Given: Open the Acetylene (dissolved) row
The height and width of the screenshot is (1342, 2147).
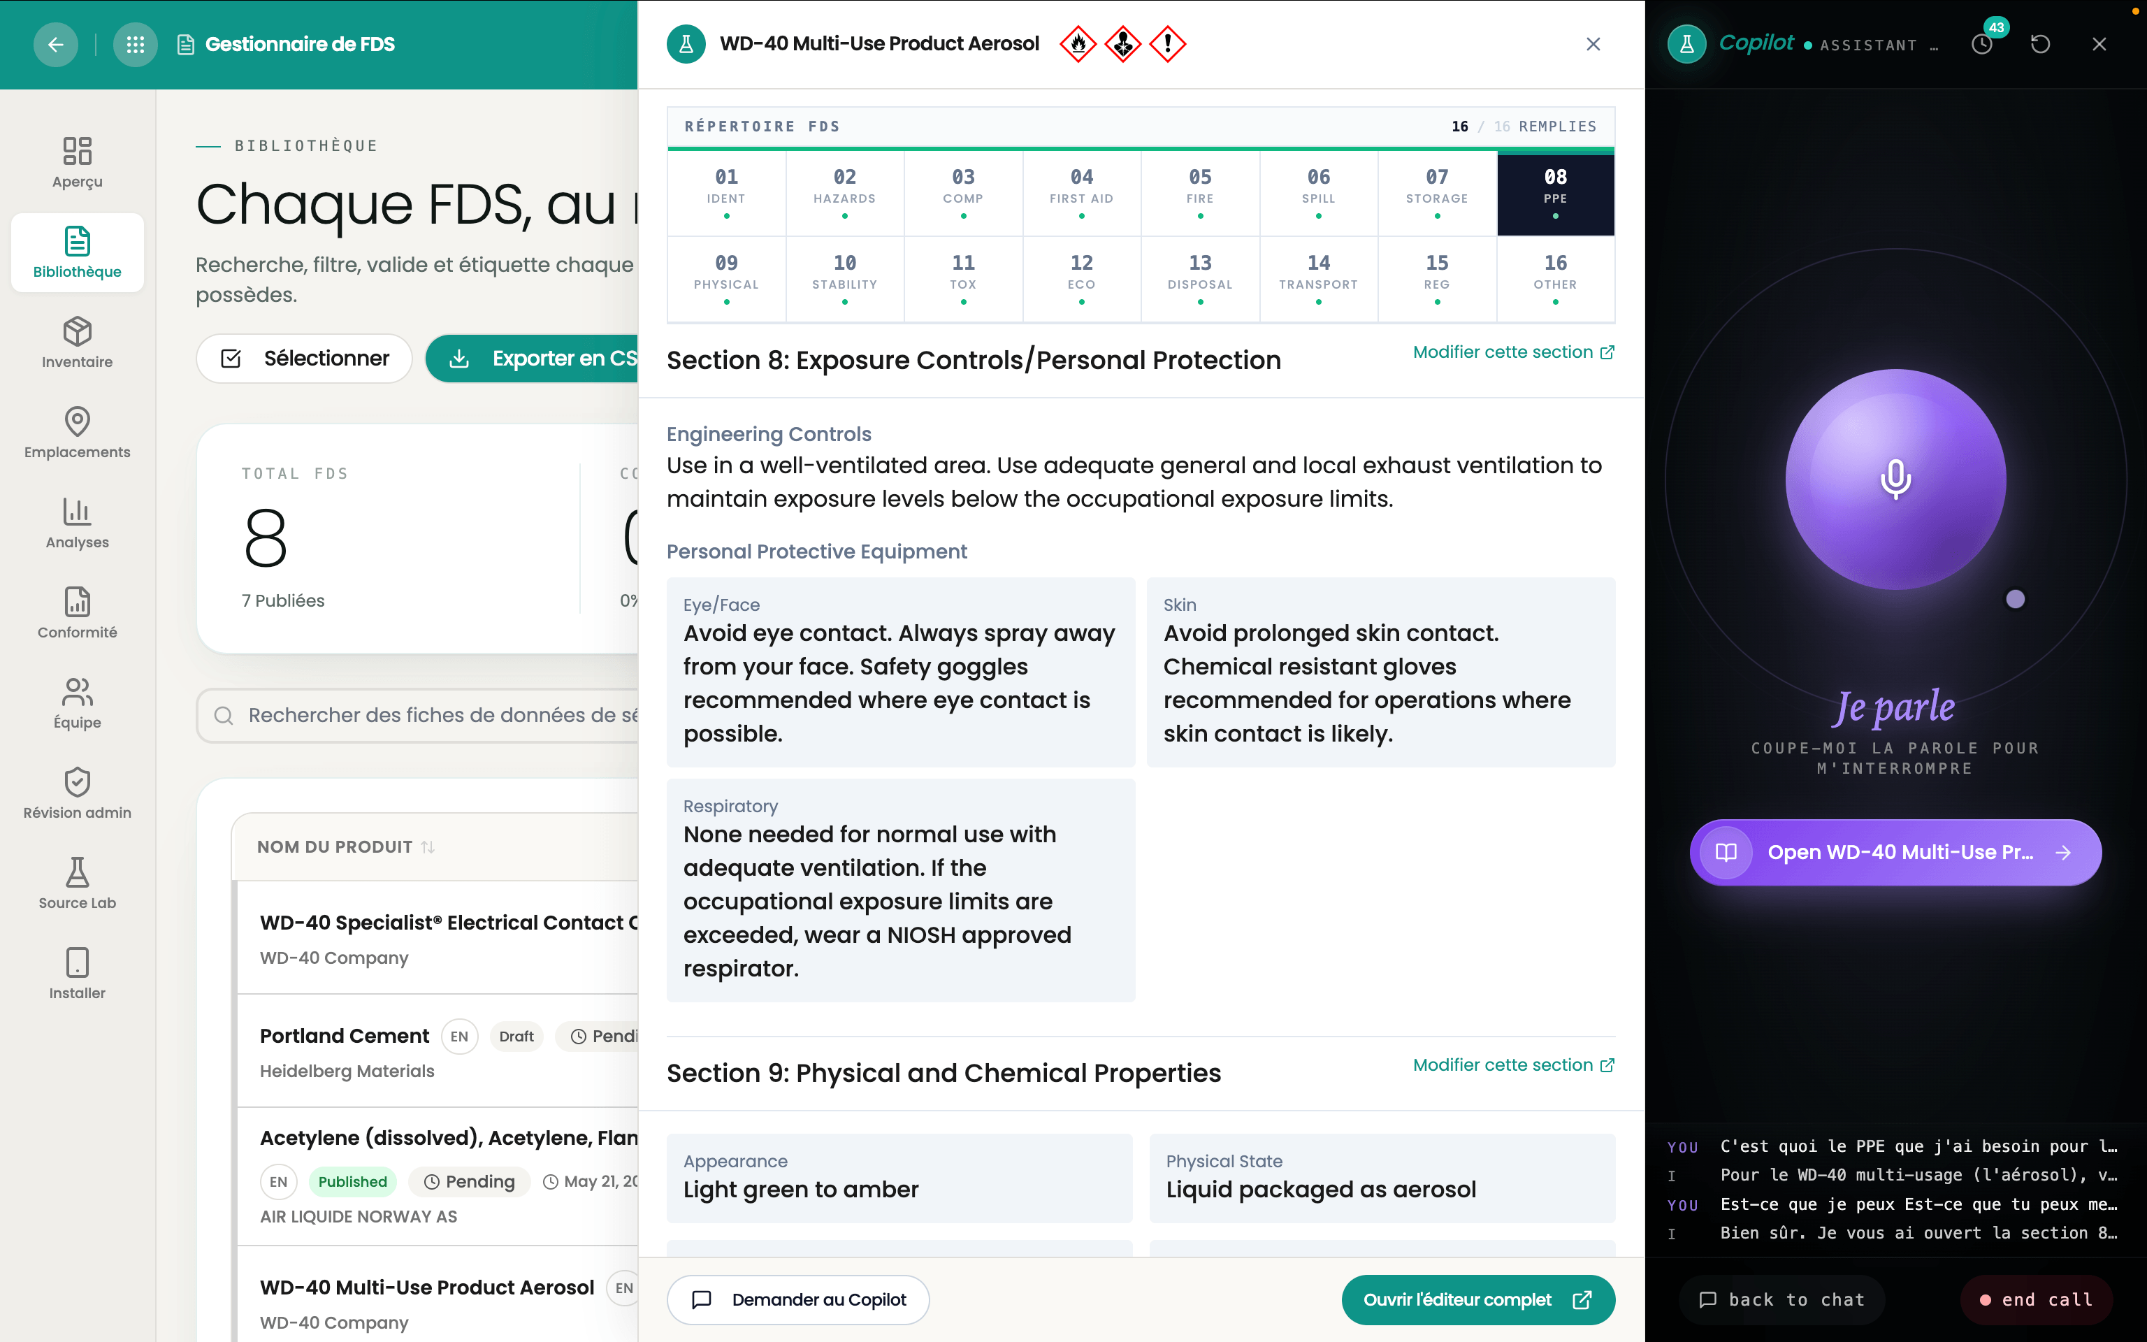Looking at the screenshot, I should (438, 1176).
